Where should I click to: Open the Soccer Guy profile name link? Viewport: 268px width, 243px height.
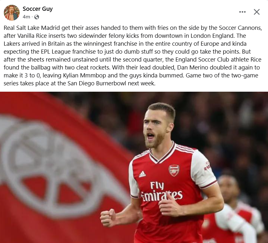click(38, 9)
